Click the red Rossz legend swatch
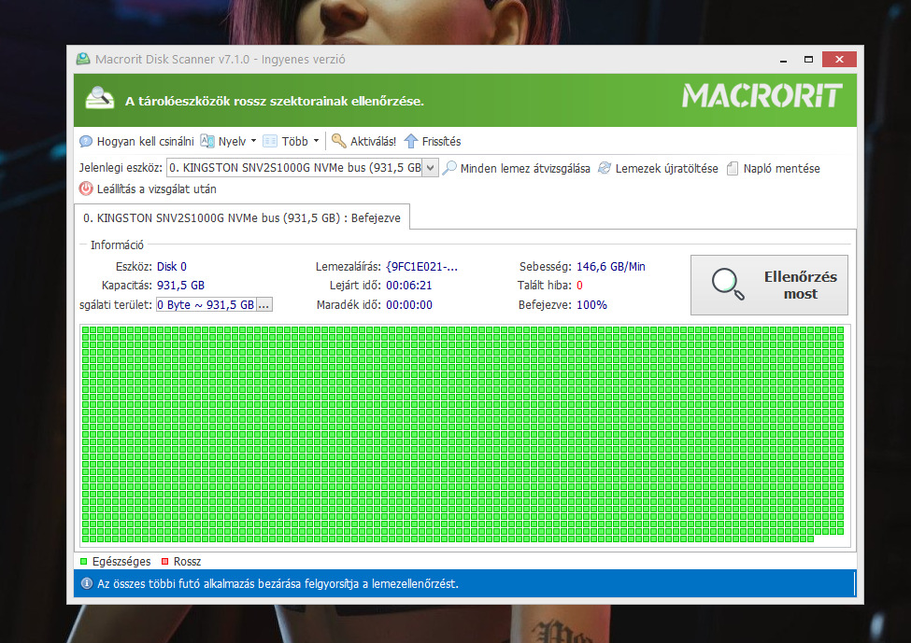This screenshot has width=911, height=643. click(x=165, y=561)
